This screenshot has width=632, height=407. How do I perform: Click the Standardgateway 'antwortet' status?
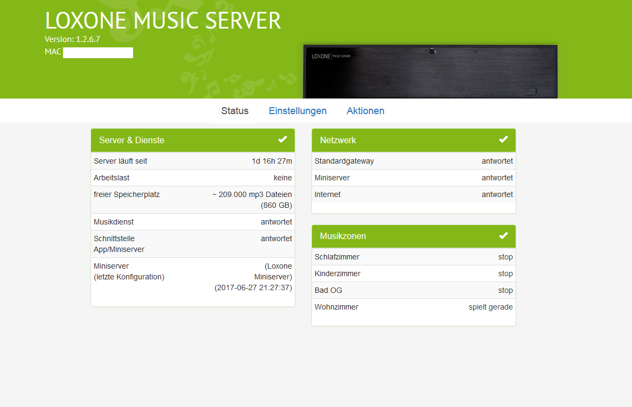tap(497, 161)
